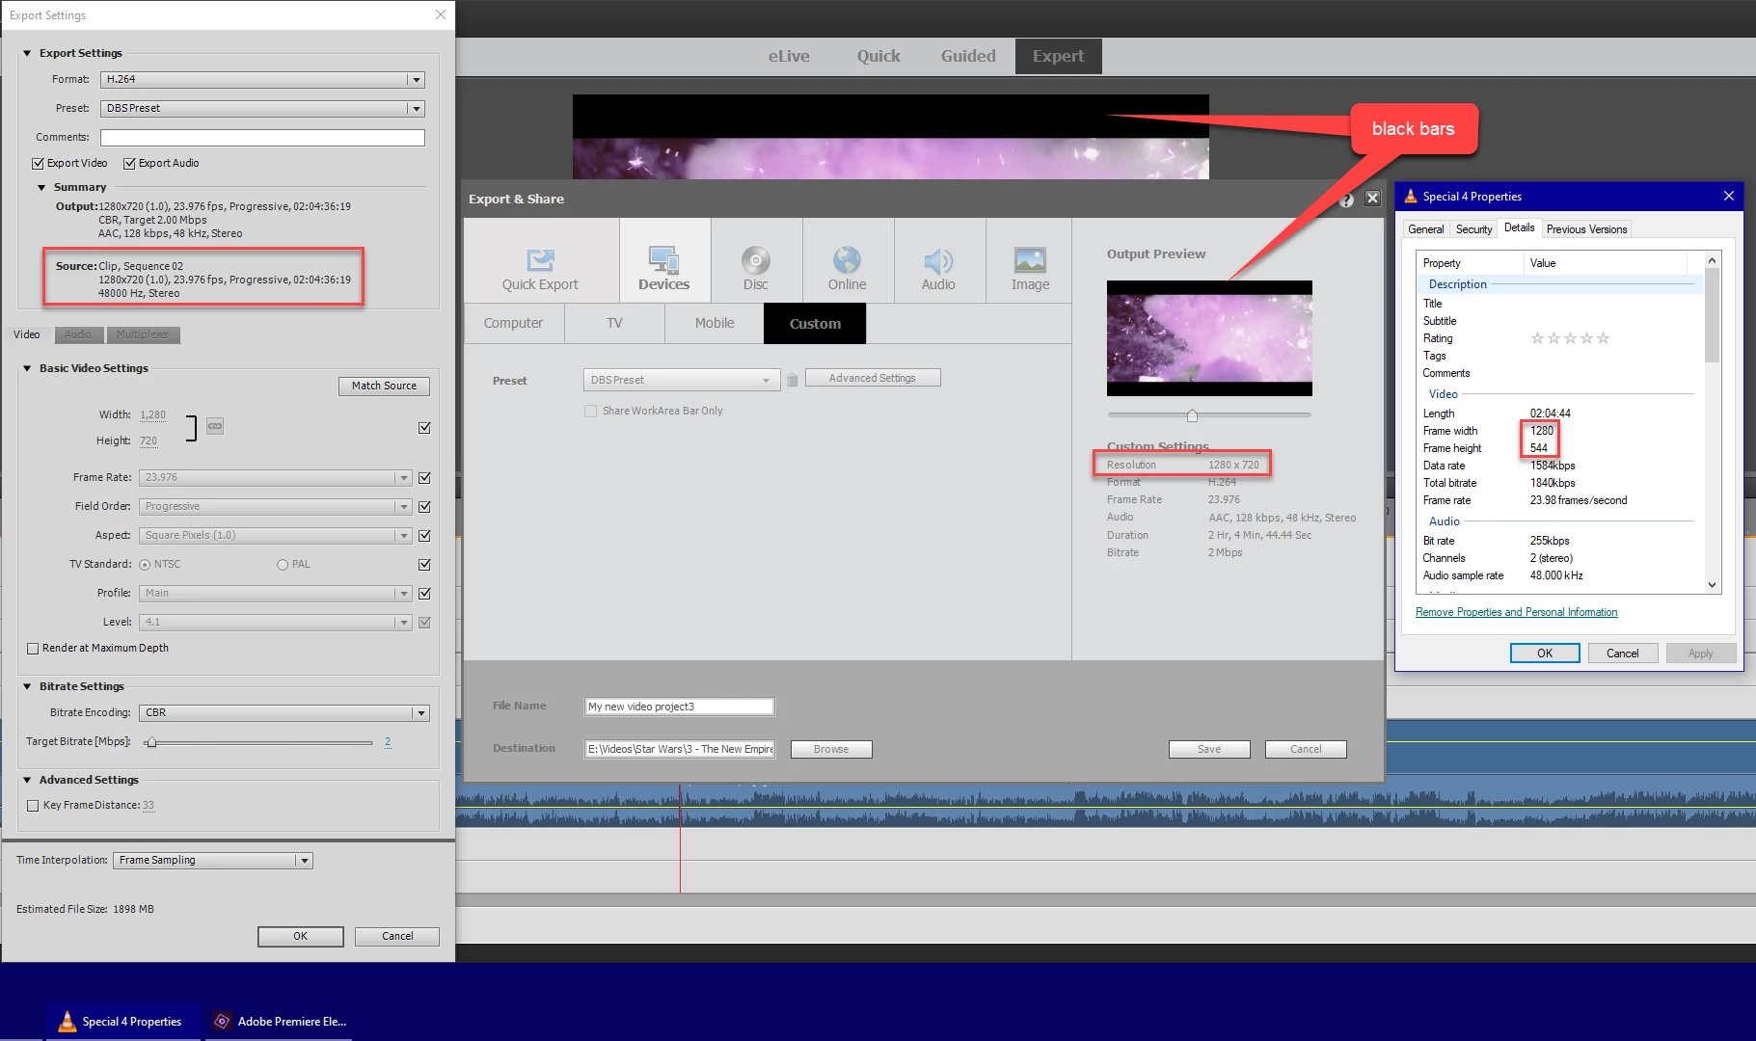This screenshot has height=1041, width=1756.
Task: Open the eLive workspace tab
Action: tap(789, 56)
